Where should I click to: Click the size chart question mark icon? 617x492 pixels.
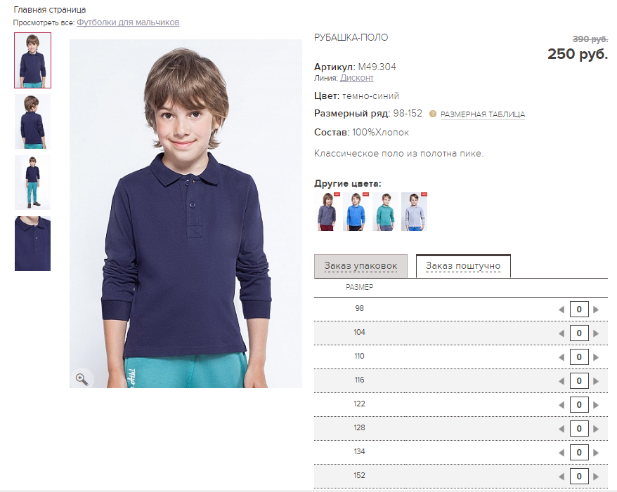[x=433, y=114]
